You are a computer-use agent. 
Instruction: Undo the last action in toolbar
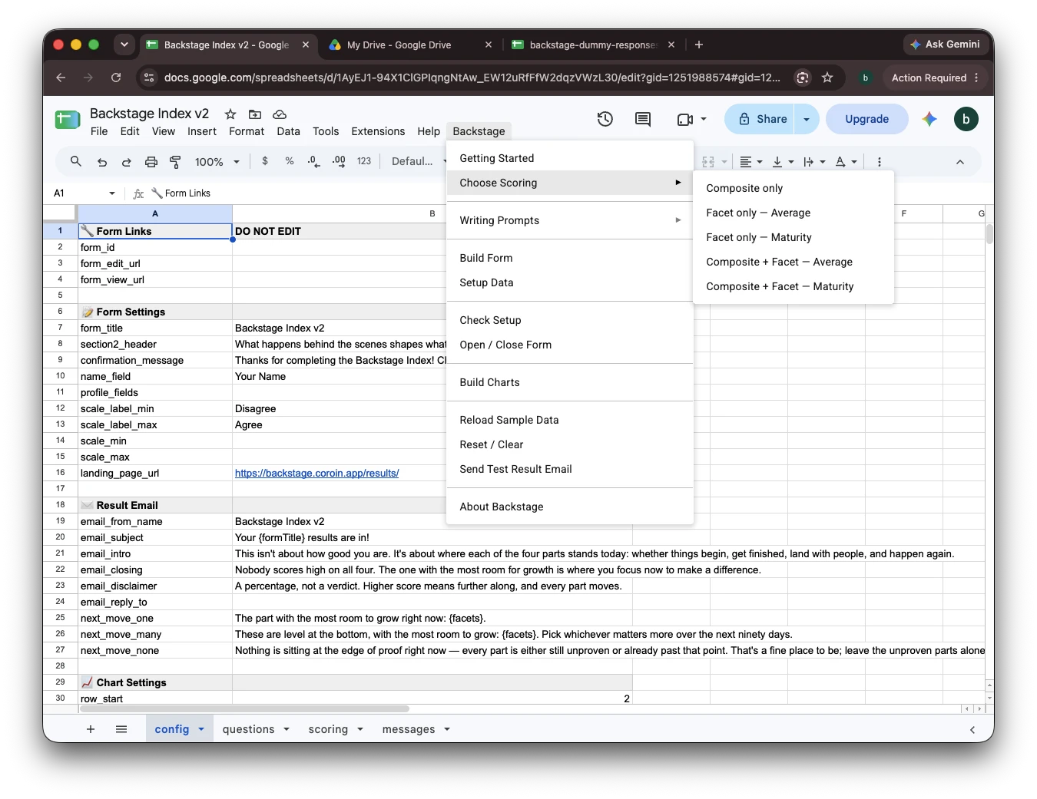tap(102, 162)
